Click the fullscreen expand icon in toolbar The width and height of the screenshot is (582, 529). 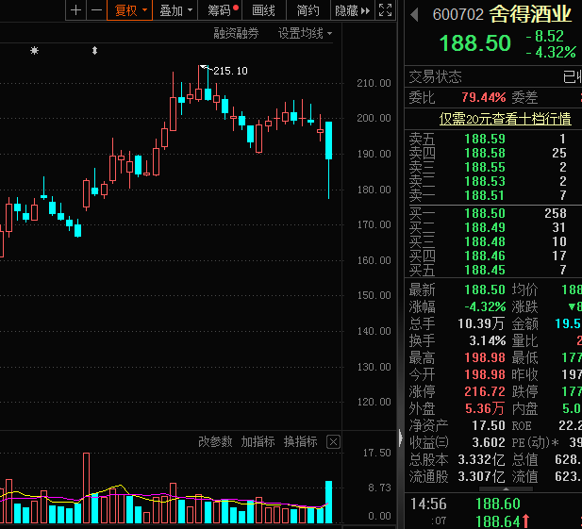(x=383, y=10)
